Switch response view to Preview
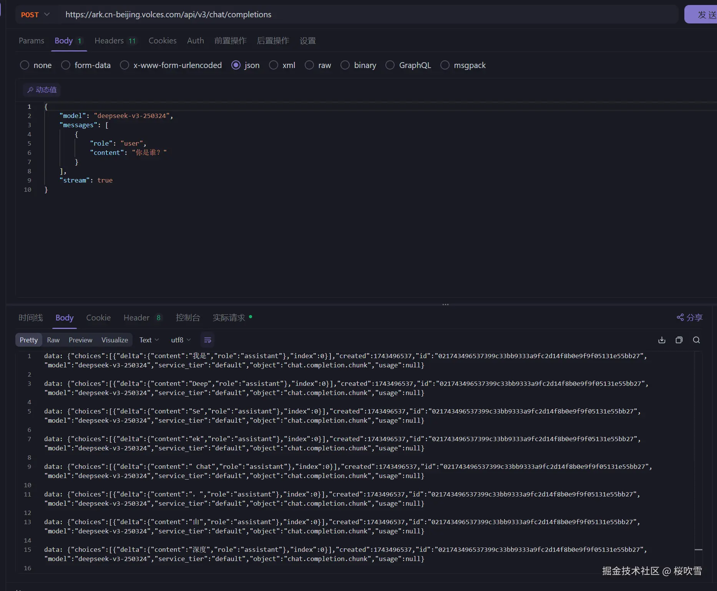The height and width of the screenshot is (591, 717). [x=81, y=340]
